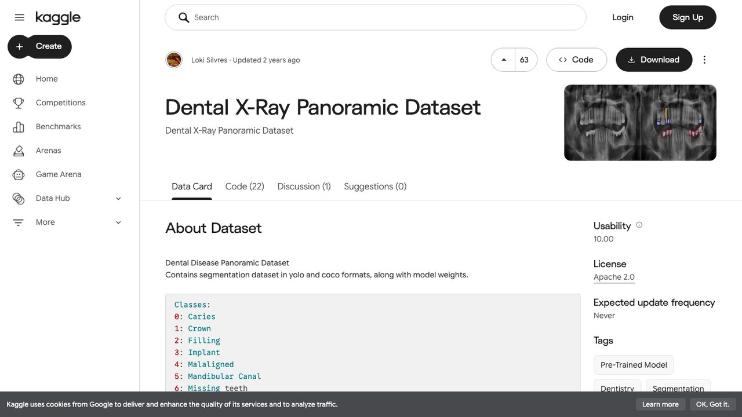Click the Create button
Screen dimensions: 742x417
39,46
